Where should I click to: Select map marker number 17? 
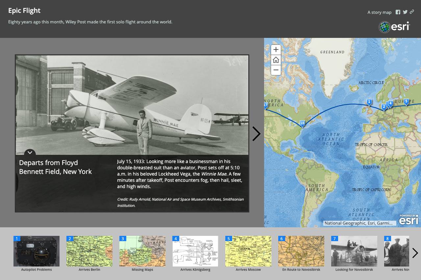pos(266,106)
